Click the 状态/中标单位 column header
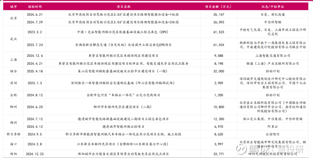 pyautogui.click(x=272, y=6)
